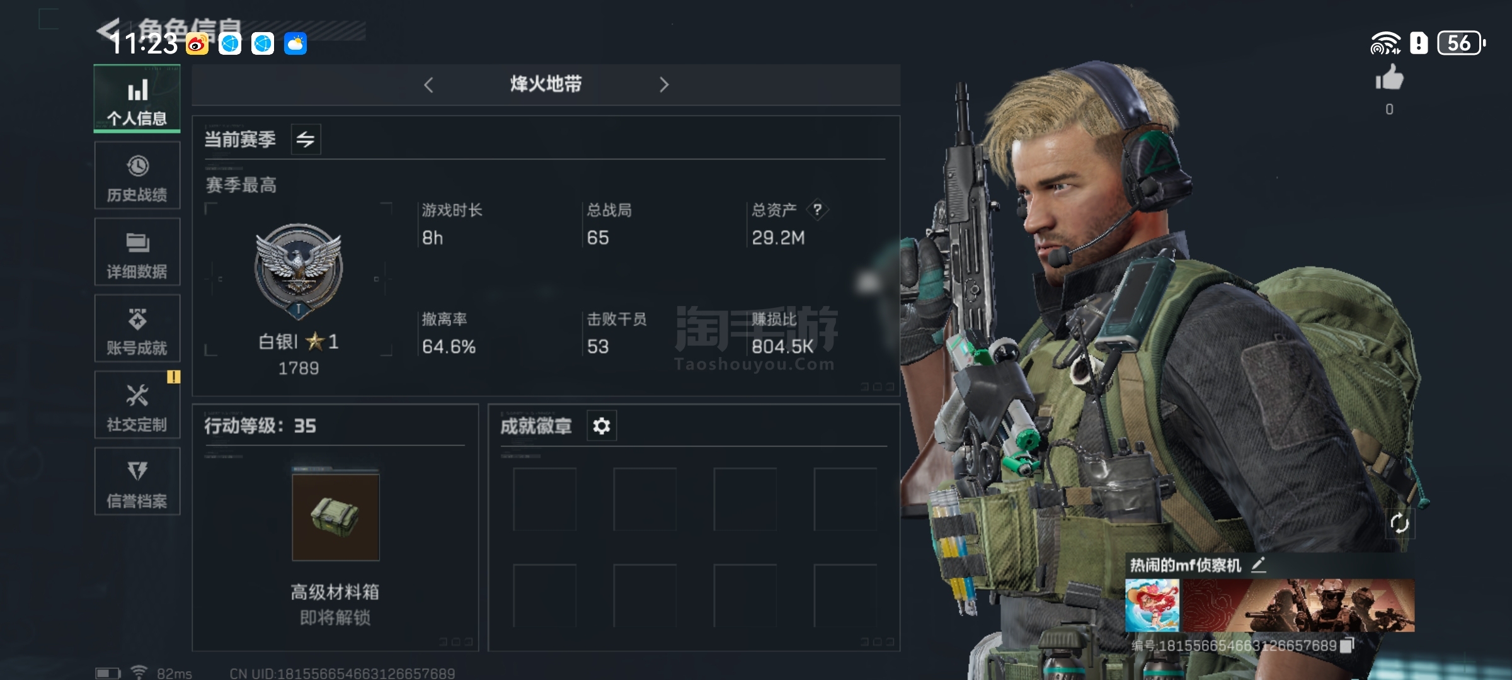Open the 信誉档案 reputation profile section
Screen dimensions: 1512x680
click(x=137, y=482)
